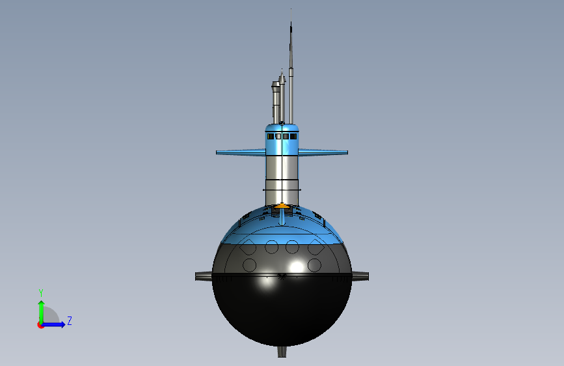Click the red X axis origin dot
564x366 pixels.
point(40,325)
